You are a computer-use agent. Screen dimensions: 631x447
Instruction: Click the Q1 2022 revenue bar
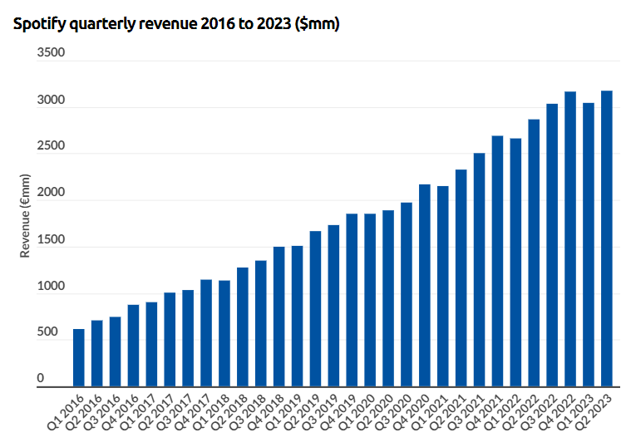pos(516,263)
